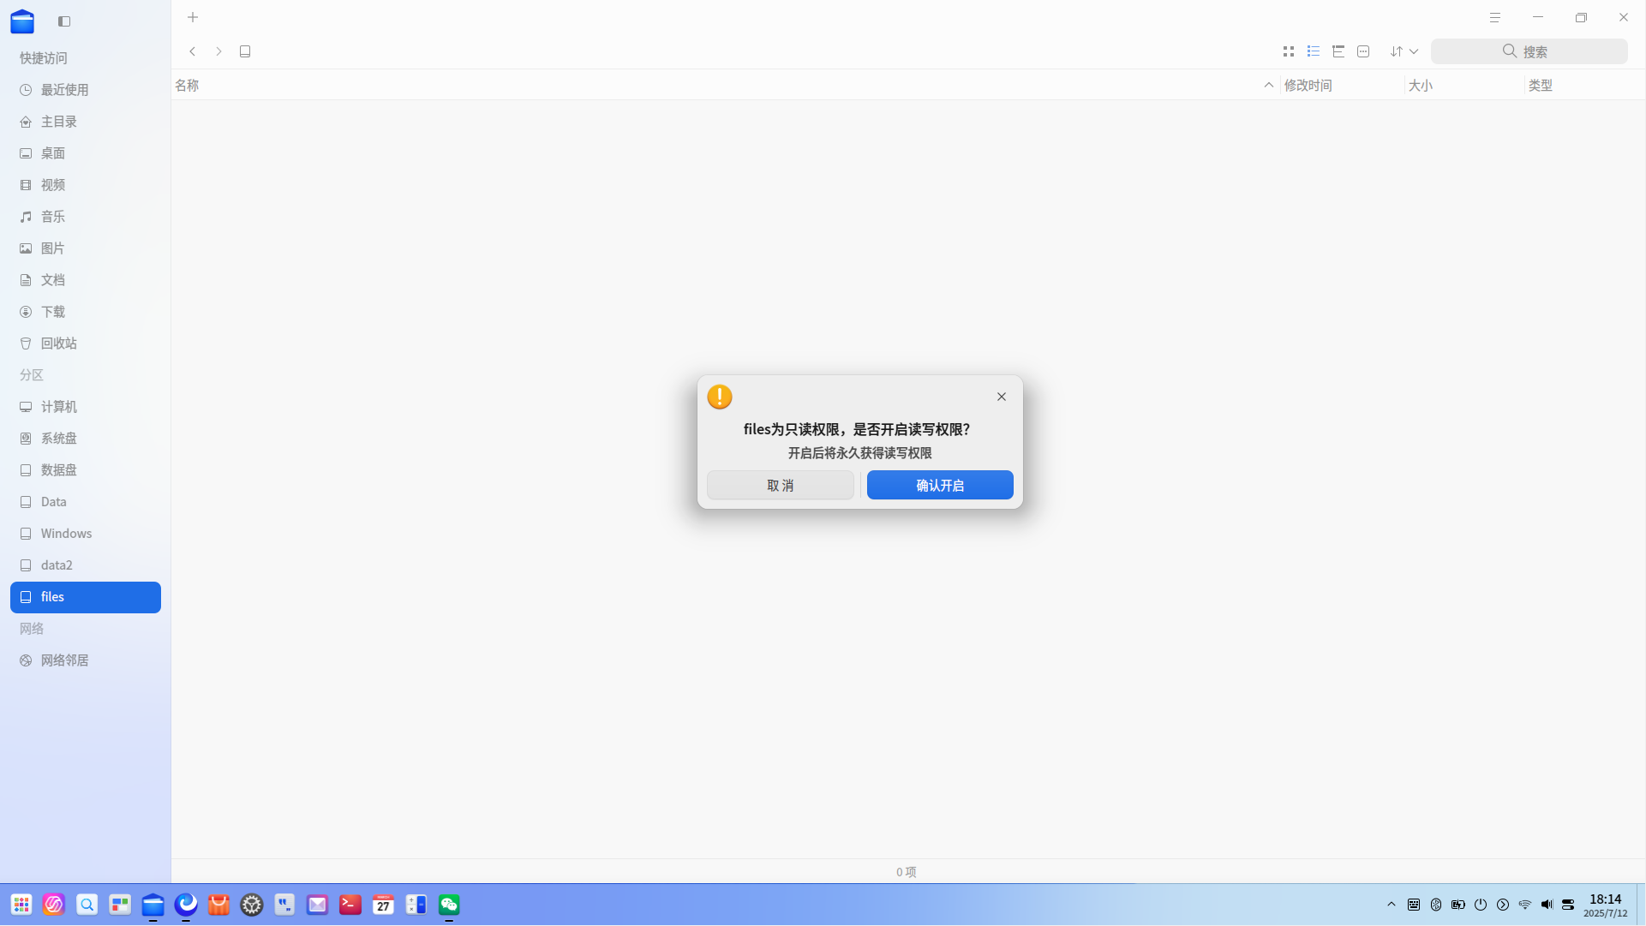Open WeChat from the taskbar
Screen dimensions: 1646x926
pos(449,905)
